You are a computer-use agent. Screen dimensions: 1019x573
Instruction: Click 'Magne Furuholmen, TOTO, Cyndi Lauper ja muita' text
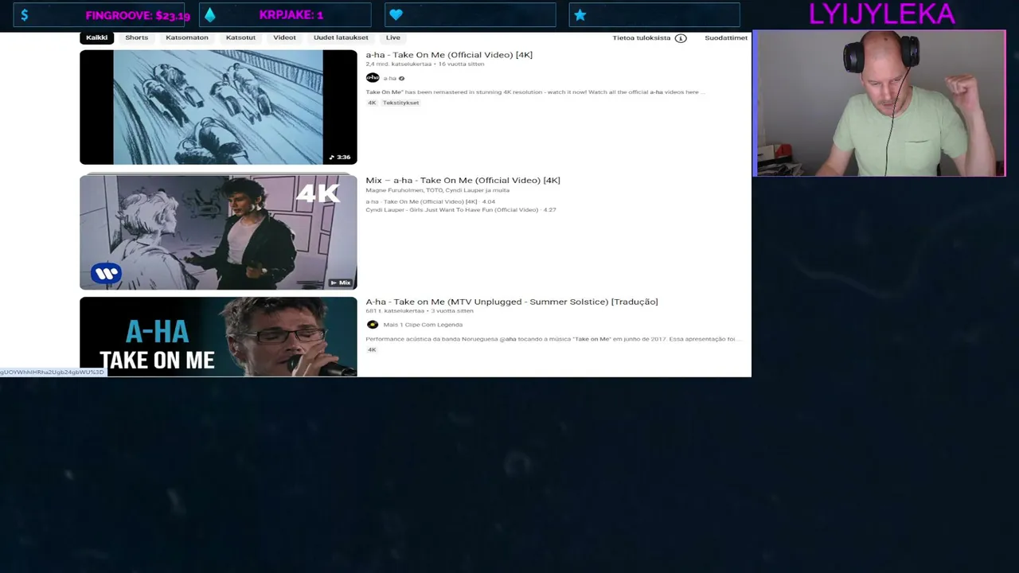click(x=437, y=190)
